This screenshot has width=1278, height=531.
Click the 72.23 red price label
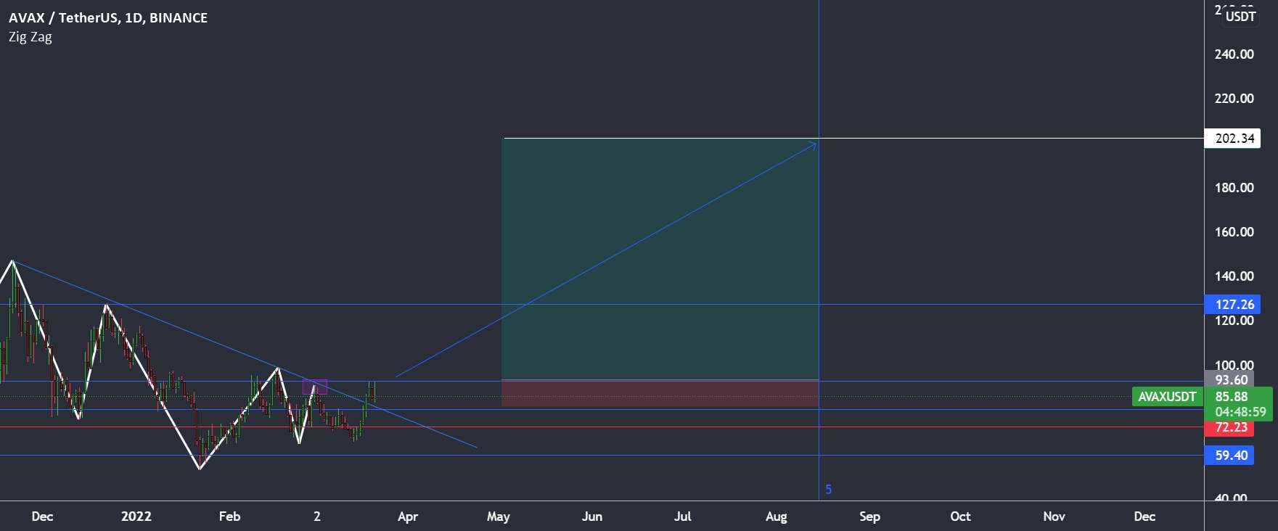point(1229,427)
